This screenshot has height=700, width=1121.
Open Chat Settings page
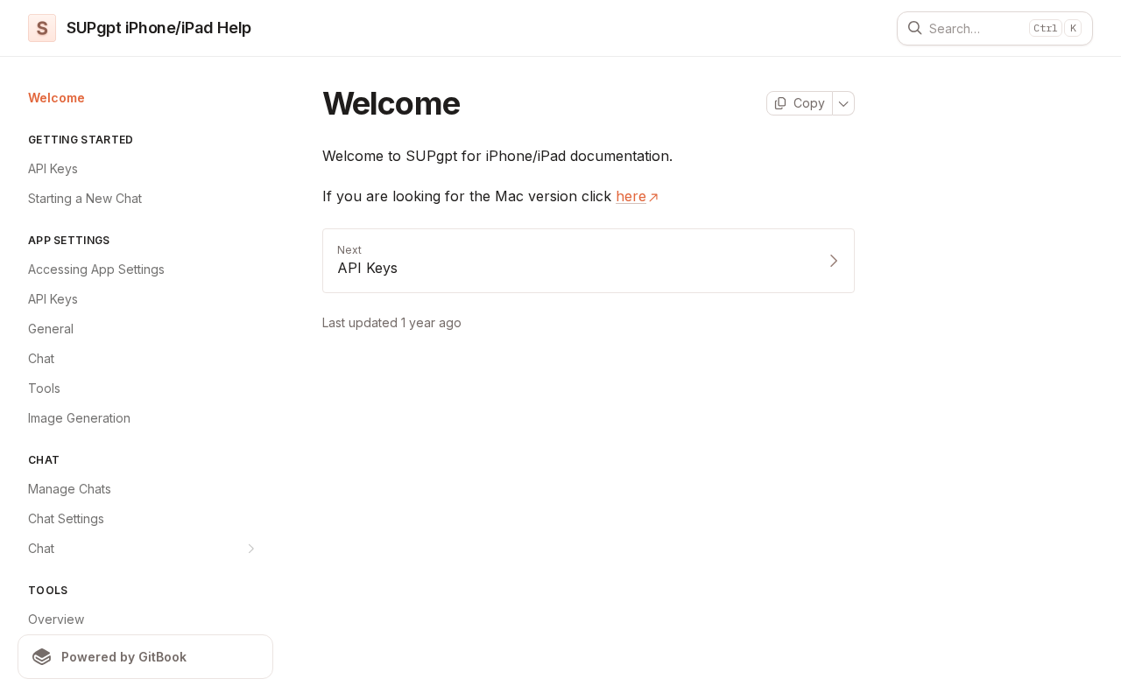66,519
